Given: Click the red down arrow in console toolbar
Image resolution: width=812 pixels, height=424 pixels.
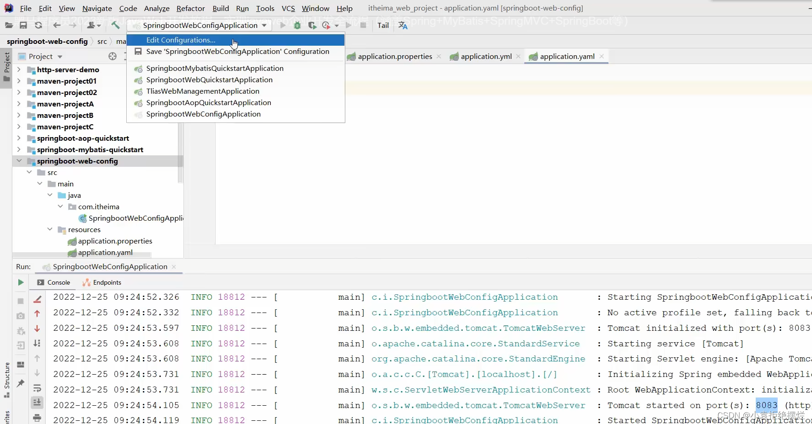Looking at the screenshot, I should point(38,329).
